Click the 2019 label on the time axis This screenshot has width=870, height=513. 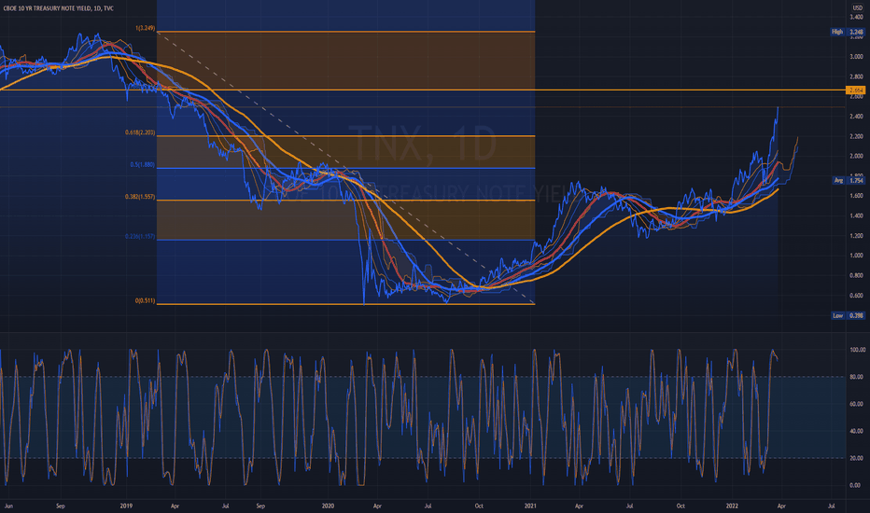(x=126, y=506)
